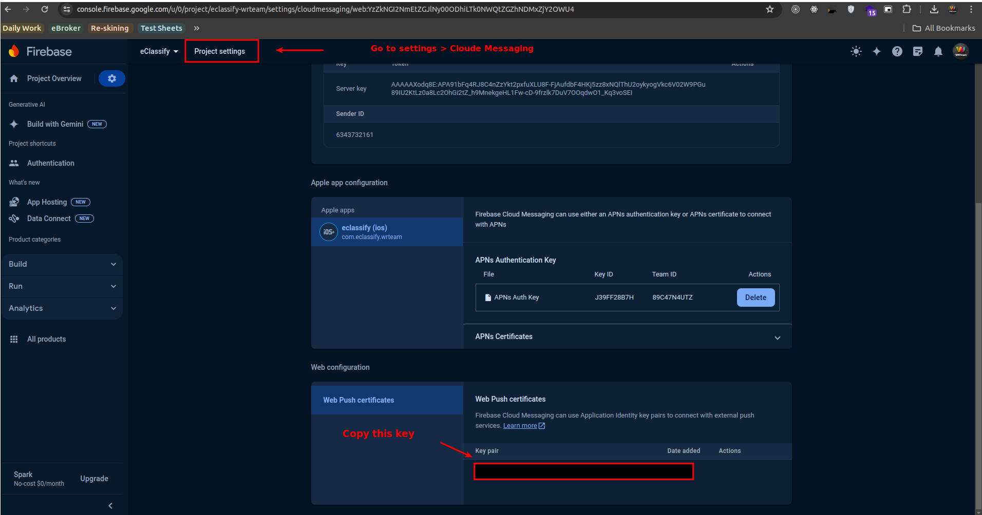This screenshot has width=982, height=515.
Task: Delete the APNs Auth Key
Action: pyautogui.click(x=755, y=298)
